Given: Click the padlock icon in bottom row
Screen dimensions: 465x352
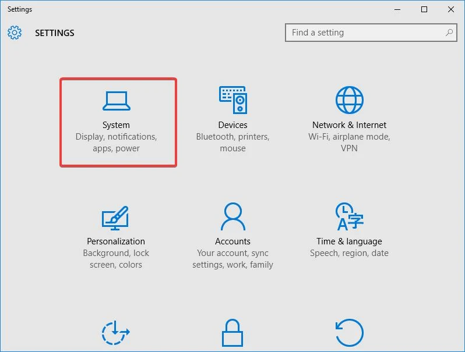Looking at the screenshot, I should [233, 332].
